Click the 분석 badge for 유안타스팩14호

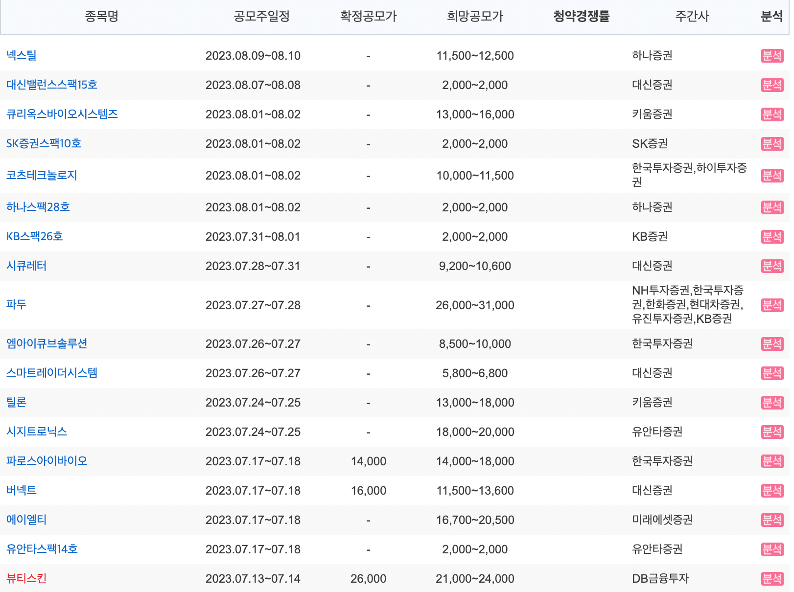772,549
